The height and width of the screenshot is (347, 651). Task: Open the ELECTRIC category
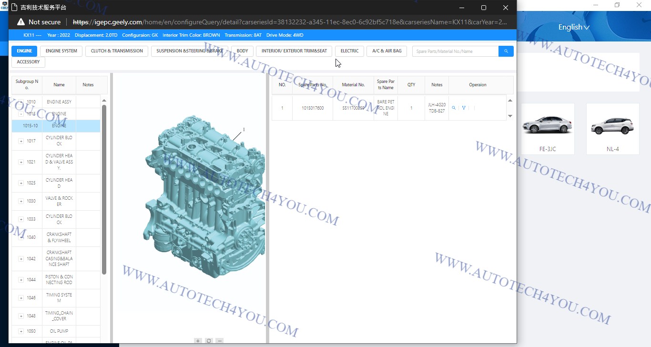coord(349,51)
